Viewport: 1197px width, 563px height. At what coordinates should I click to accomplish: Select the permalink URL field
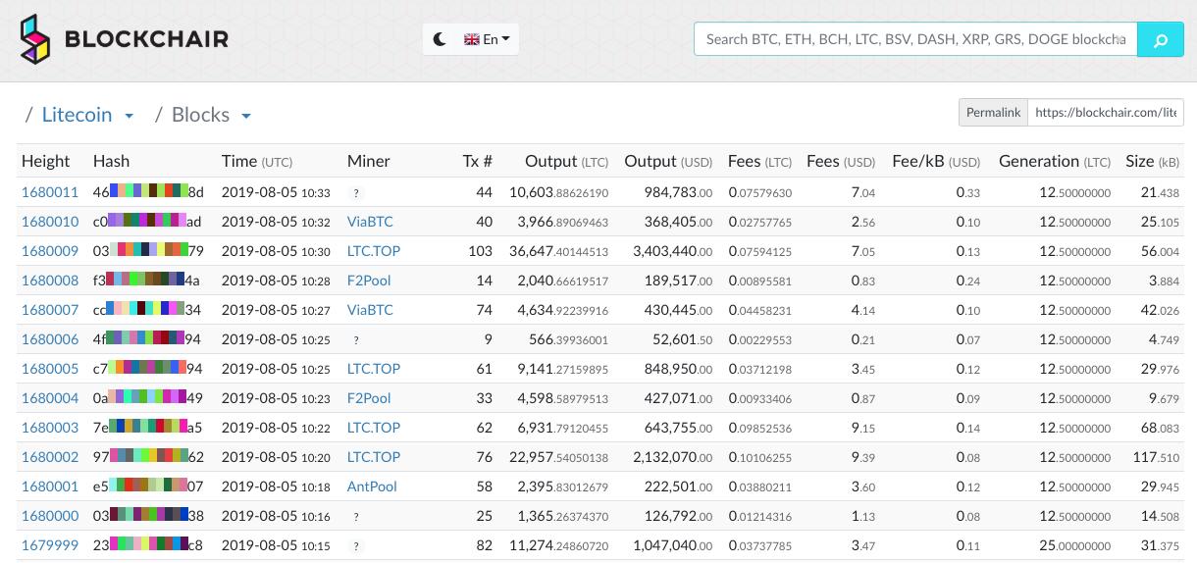point(1105,113)
